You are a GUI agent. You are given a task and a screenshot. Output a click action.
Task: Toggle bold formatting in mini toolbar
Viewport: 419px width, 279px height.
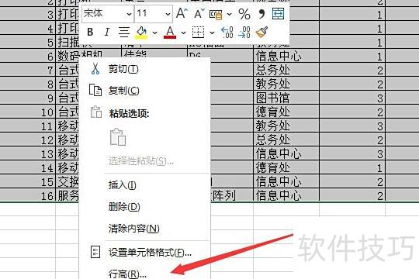90,33
